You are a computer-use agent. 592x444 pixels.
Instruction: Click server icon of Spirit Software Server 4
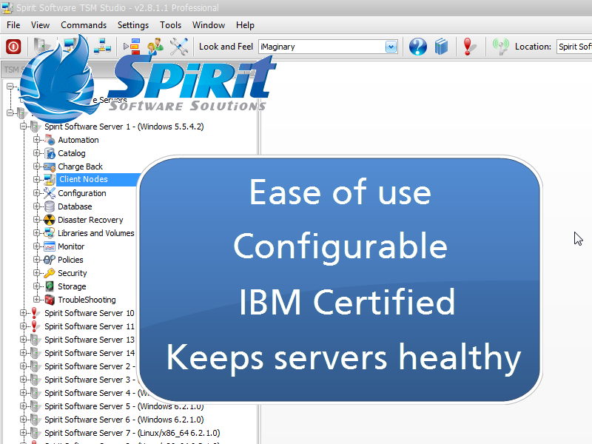coord(35,393)
